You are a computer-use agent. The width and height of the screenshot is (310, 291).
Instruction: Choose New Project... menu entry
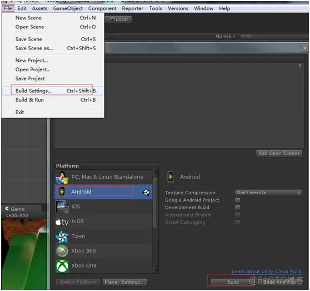(x=53, y=61)
